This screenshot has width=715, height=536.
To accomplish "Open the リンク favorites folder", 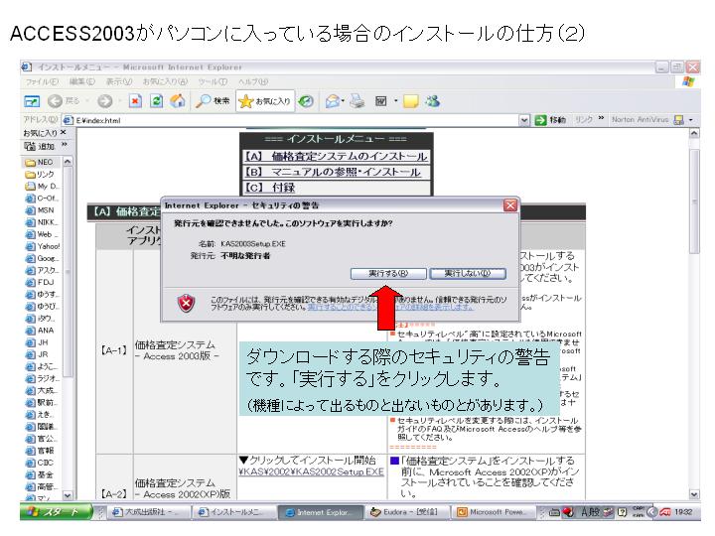I will pos(40,174).
